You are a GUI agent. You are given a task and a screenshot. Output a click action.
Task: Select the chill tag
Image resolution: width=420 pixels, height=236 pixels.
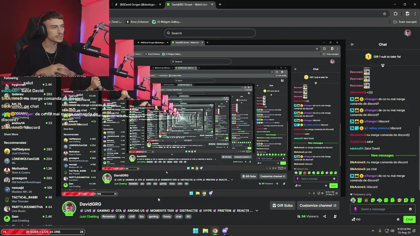(x=132, y=217)
